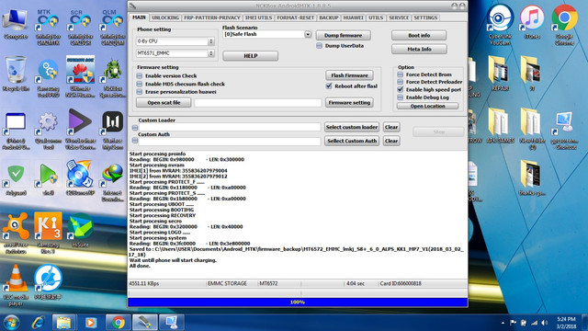
Task: Enable version Check option
Action: pyautogui.click(x=139, y=75)
